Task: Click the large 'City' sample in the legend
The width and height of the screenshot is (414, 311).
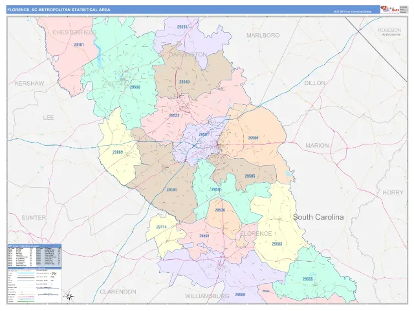Action: coord(54,273)
